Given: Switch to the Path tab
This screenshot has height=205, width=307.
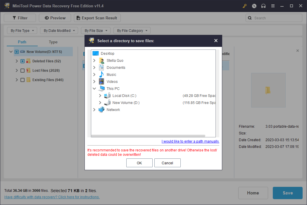Looking at the screenshot, I should point(22,42).
